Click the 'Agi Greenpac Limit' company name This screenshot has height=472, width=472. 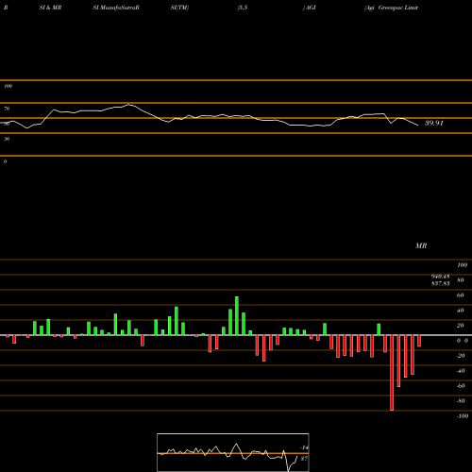(x=392, y=8)
